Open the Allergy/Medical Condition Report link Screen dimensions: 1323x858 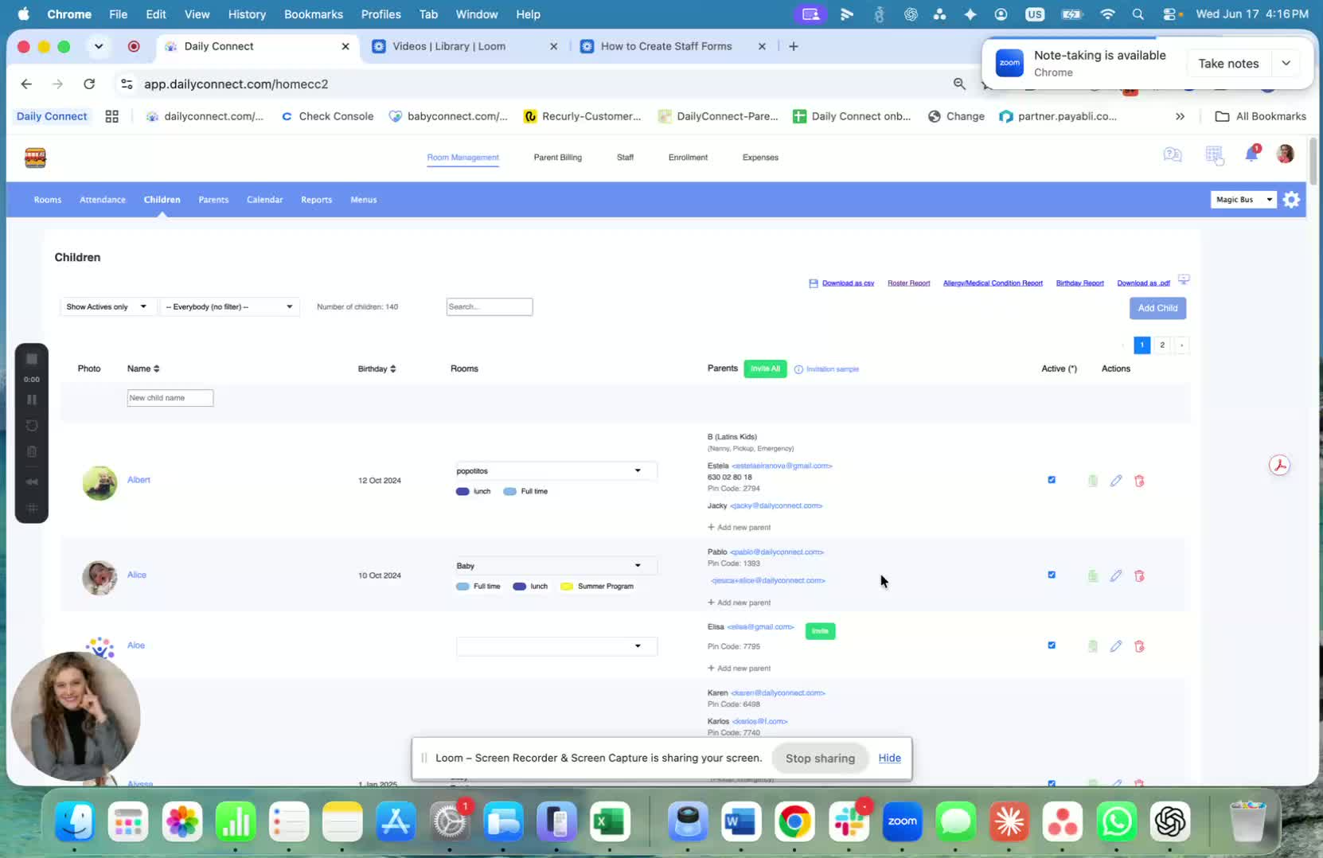(993, 283)
